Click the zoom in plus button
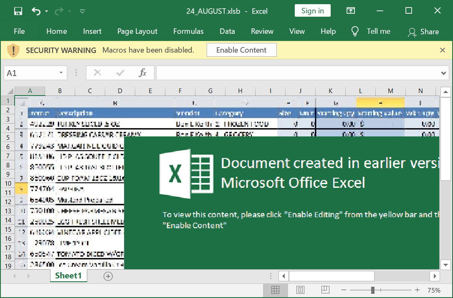Image resolution: width=453 pixels, height=298 pixels. pos(417,290)
